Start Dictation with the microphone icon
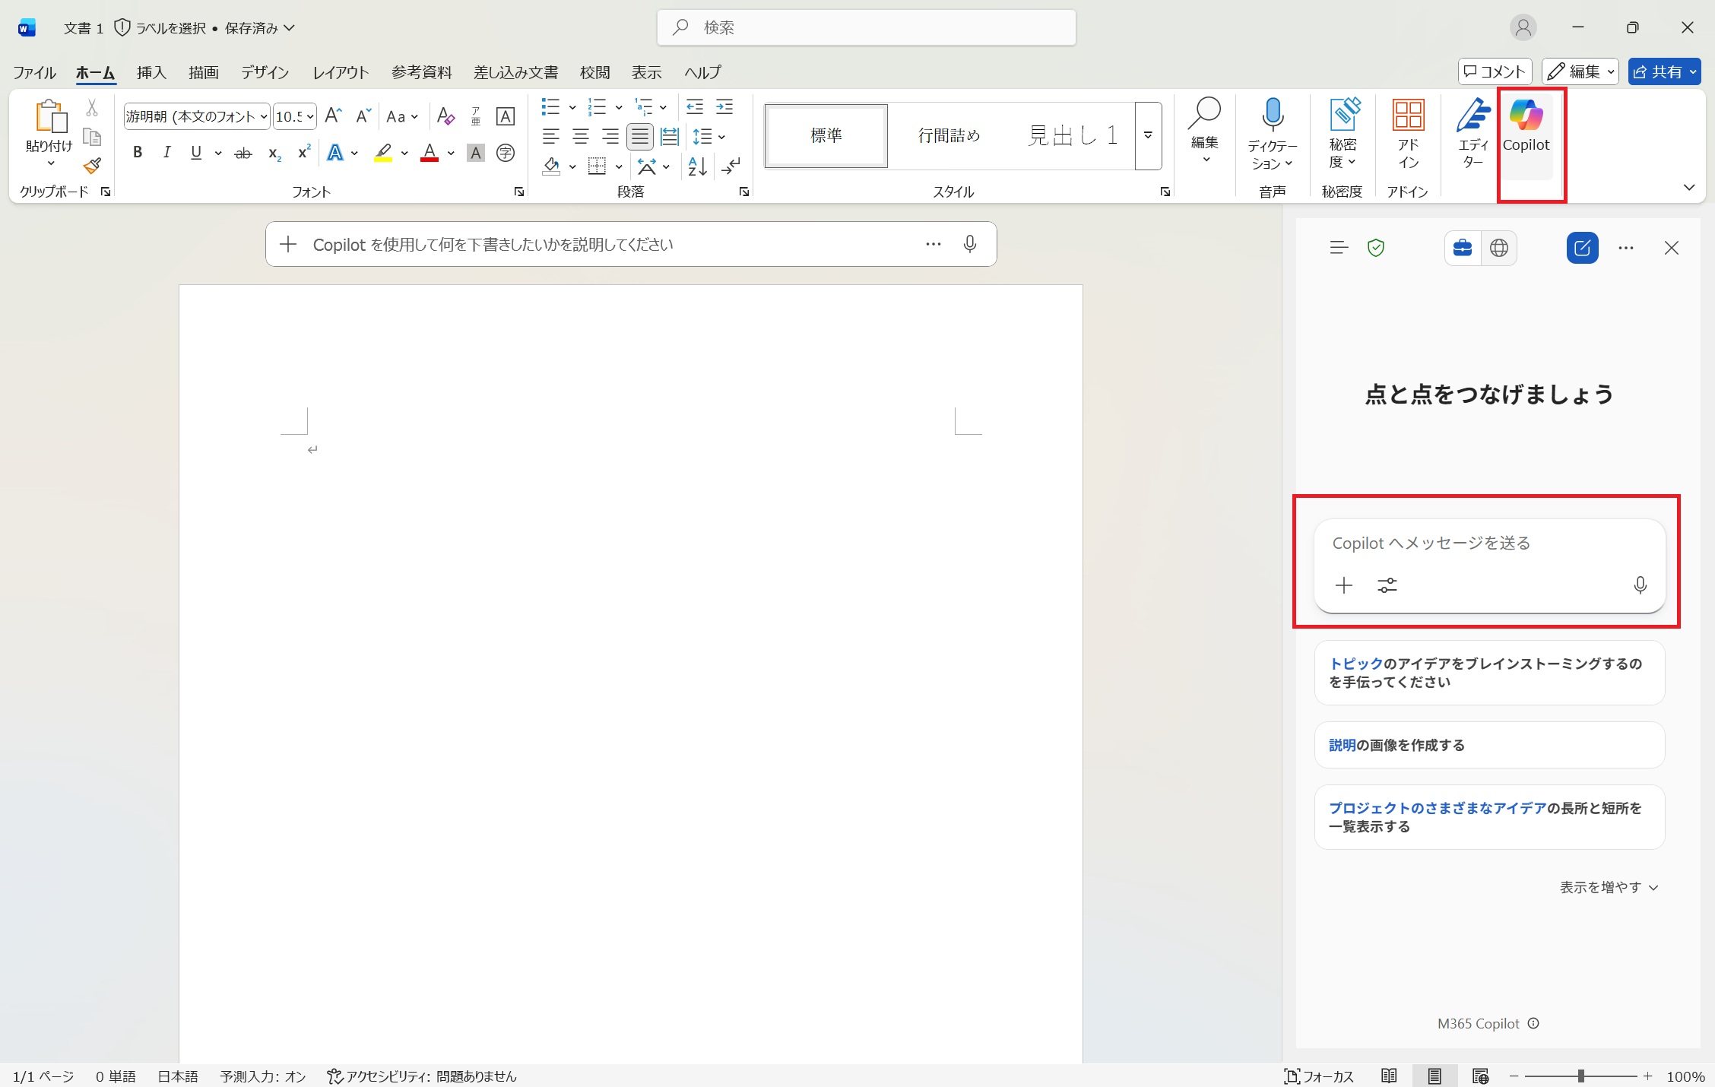The width and height of the screenshot is (1715, 1087). pos(1273,115)
